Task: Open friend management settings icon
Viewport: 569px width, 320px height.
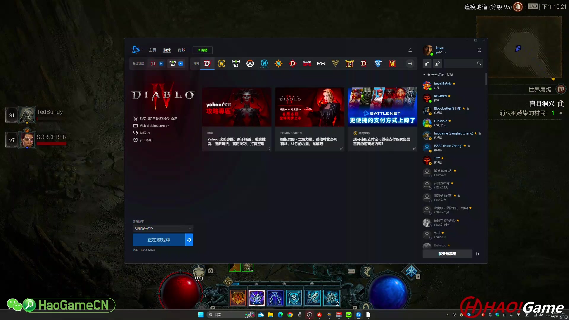Action: (x=438, y=63)
